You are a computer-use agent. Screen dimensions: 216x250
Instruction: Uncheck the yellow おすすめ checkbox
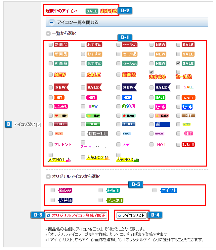(x=151, y=72)
